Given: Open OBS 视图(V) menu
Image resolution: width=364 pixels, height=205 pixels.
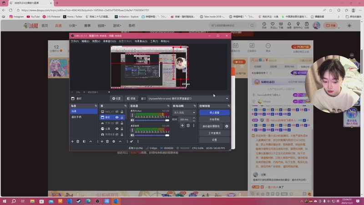Looking at the screenshot, I should click(96, 41).
